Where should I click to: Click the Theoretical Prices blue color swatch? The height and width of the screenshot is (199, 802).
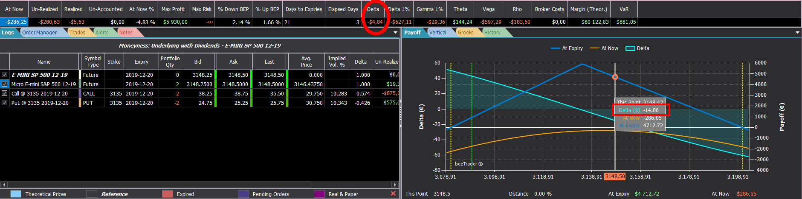click(x=16, y=194)
